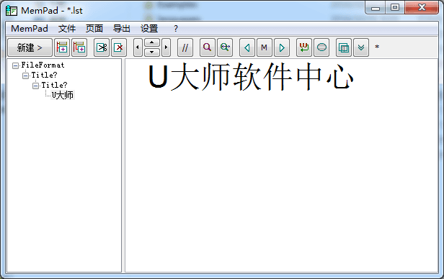Image resolution: width=444 pixels, height=279 pixels.
Task: Click in the text editor area on U大师软件中心
Action: pos(251,76)
